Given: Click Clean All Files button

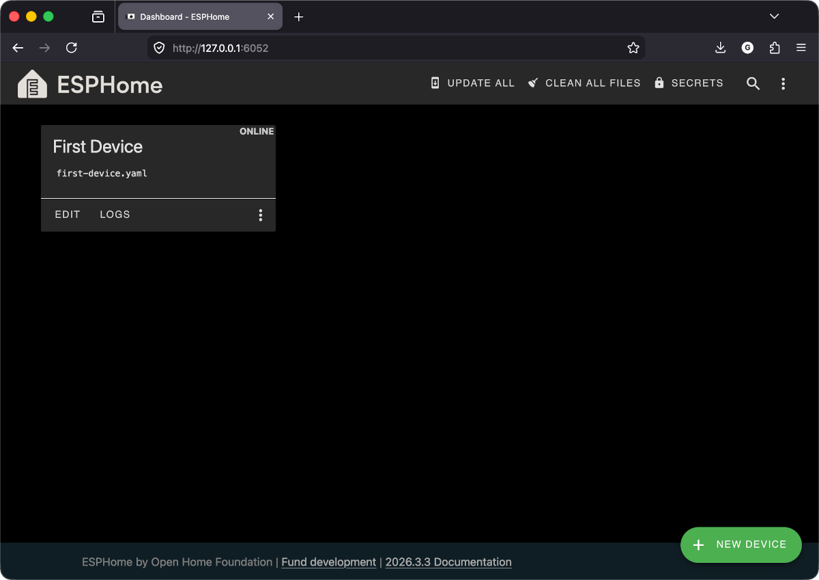Looking at the screenshot, I should click(x=584, y=83).
